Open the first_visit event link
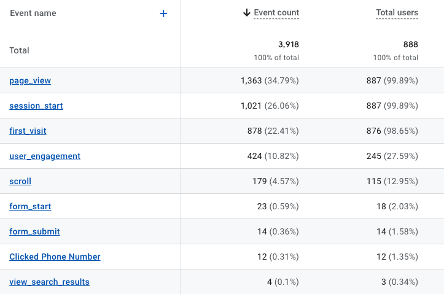 (x=28, y=131)
